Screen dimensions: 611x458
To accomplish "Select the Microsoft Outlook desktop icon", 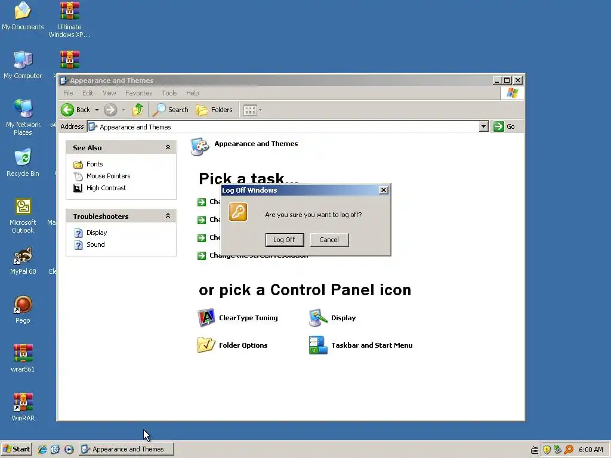I will (x=23, y=216).
